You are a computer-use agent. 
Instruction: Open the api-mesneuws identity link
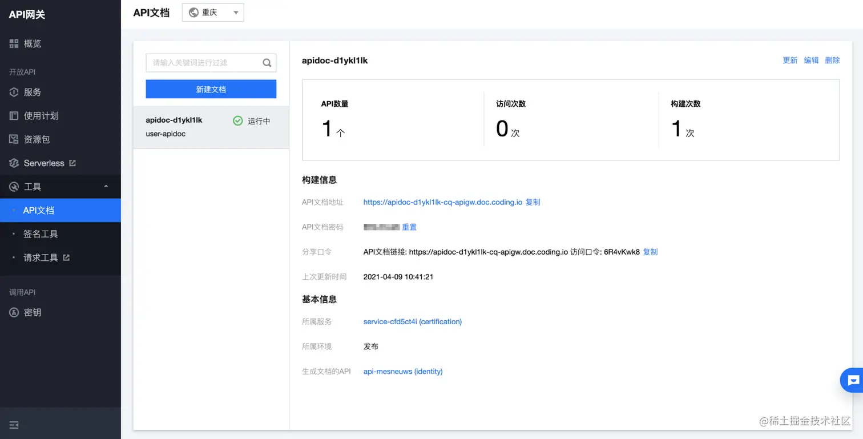(403, 371)
